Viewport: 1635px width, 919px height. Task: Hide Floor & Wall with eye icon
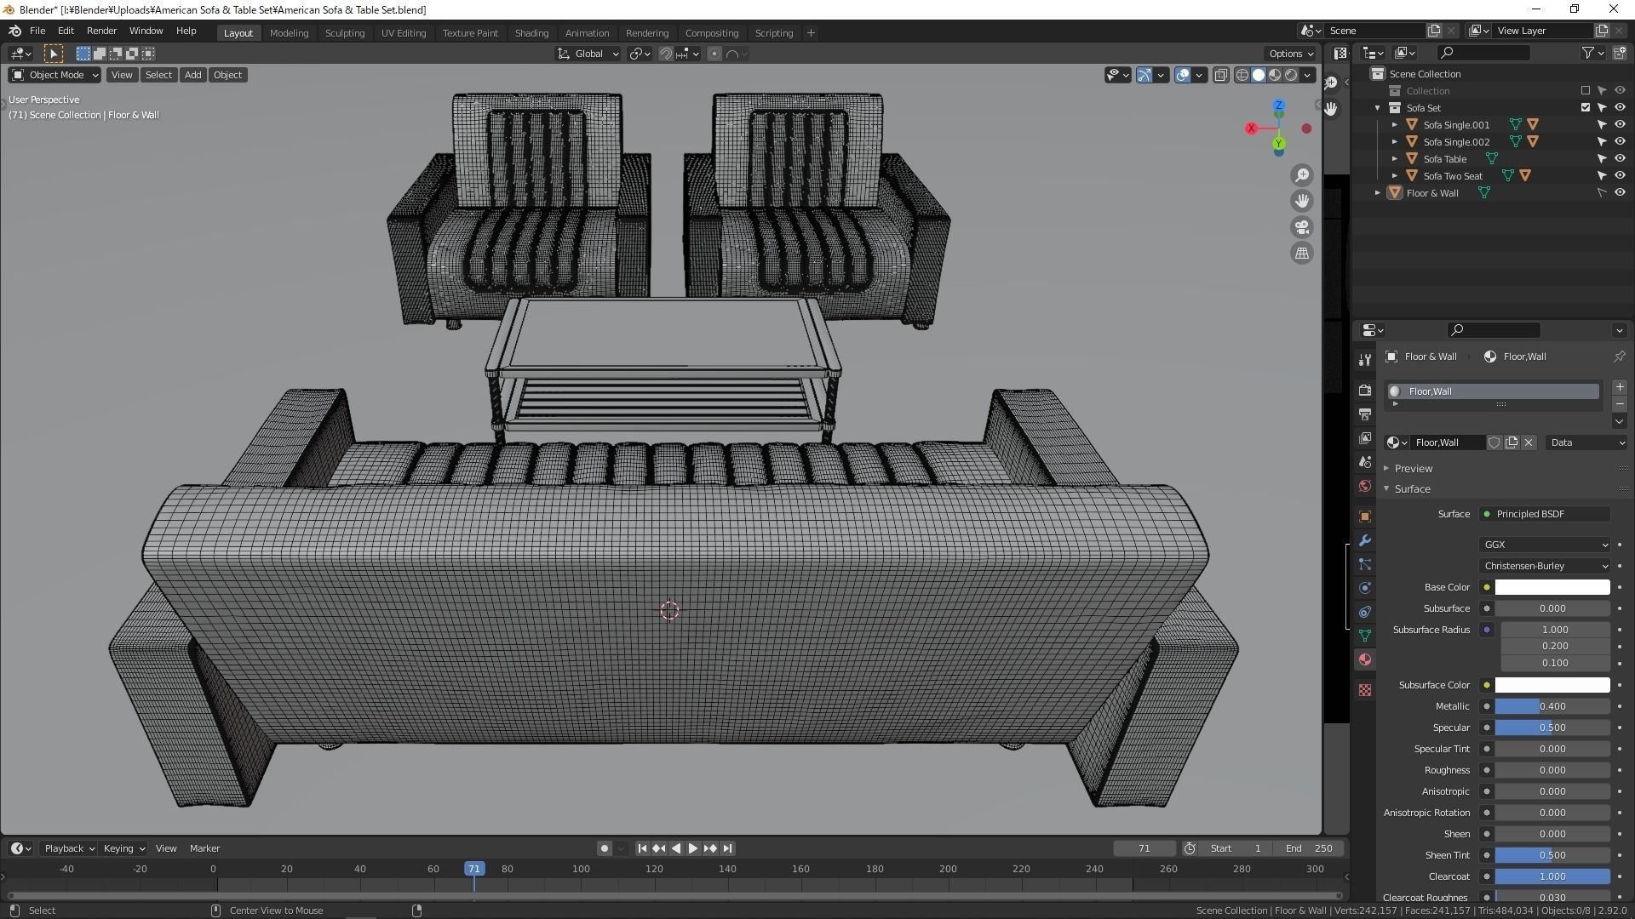1620,192
